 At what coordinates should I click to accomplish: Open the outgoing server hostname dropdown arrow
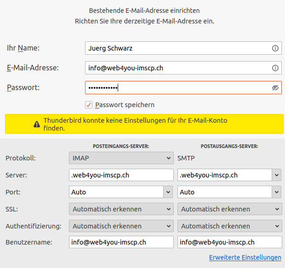click(277, 175)
